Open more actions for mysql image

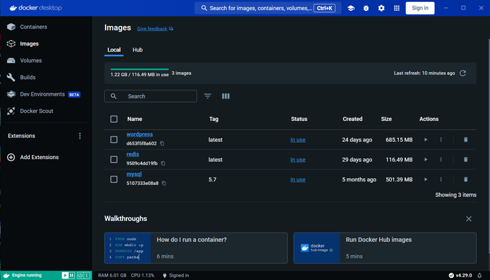pyautogui.click(x=441, y=179)
